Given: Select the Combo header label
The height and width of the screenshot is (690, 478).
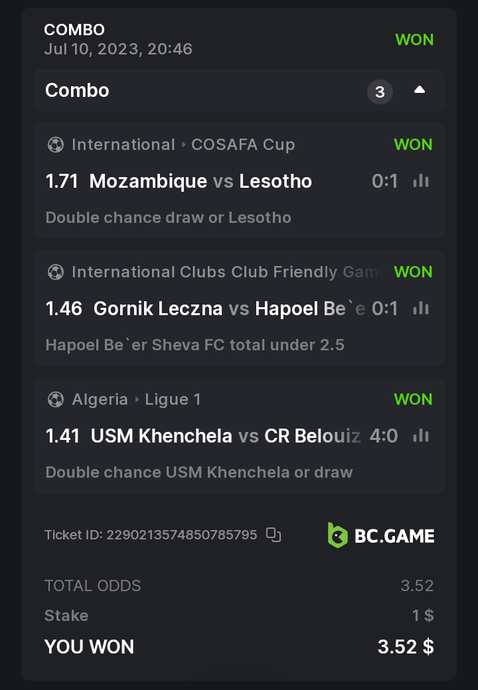Looking at the screenshot, I should coord(77,90).
